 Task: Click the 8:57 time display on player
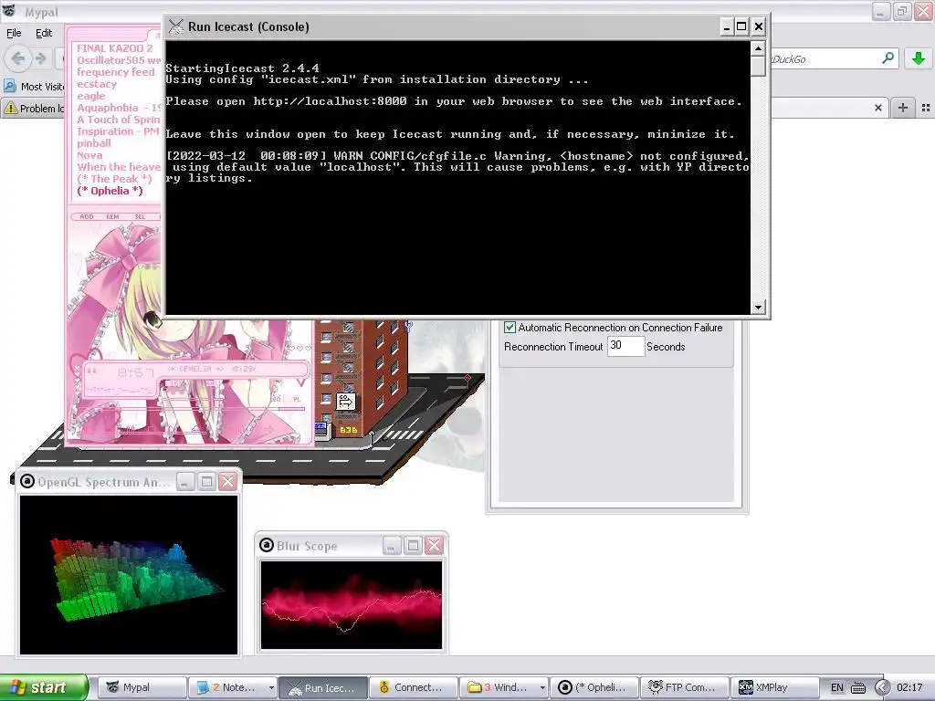[136, 373]
